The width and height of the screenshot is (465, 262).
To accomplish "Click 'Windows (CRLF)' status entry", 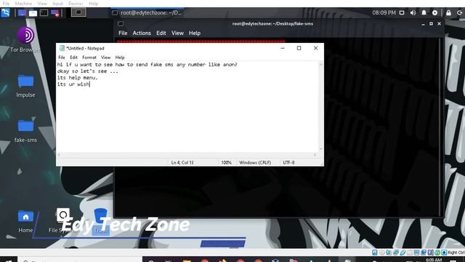I will click(255, 162).
